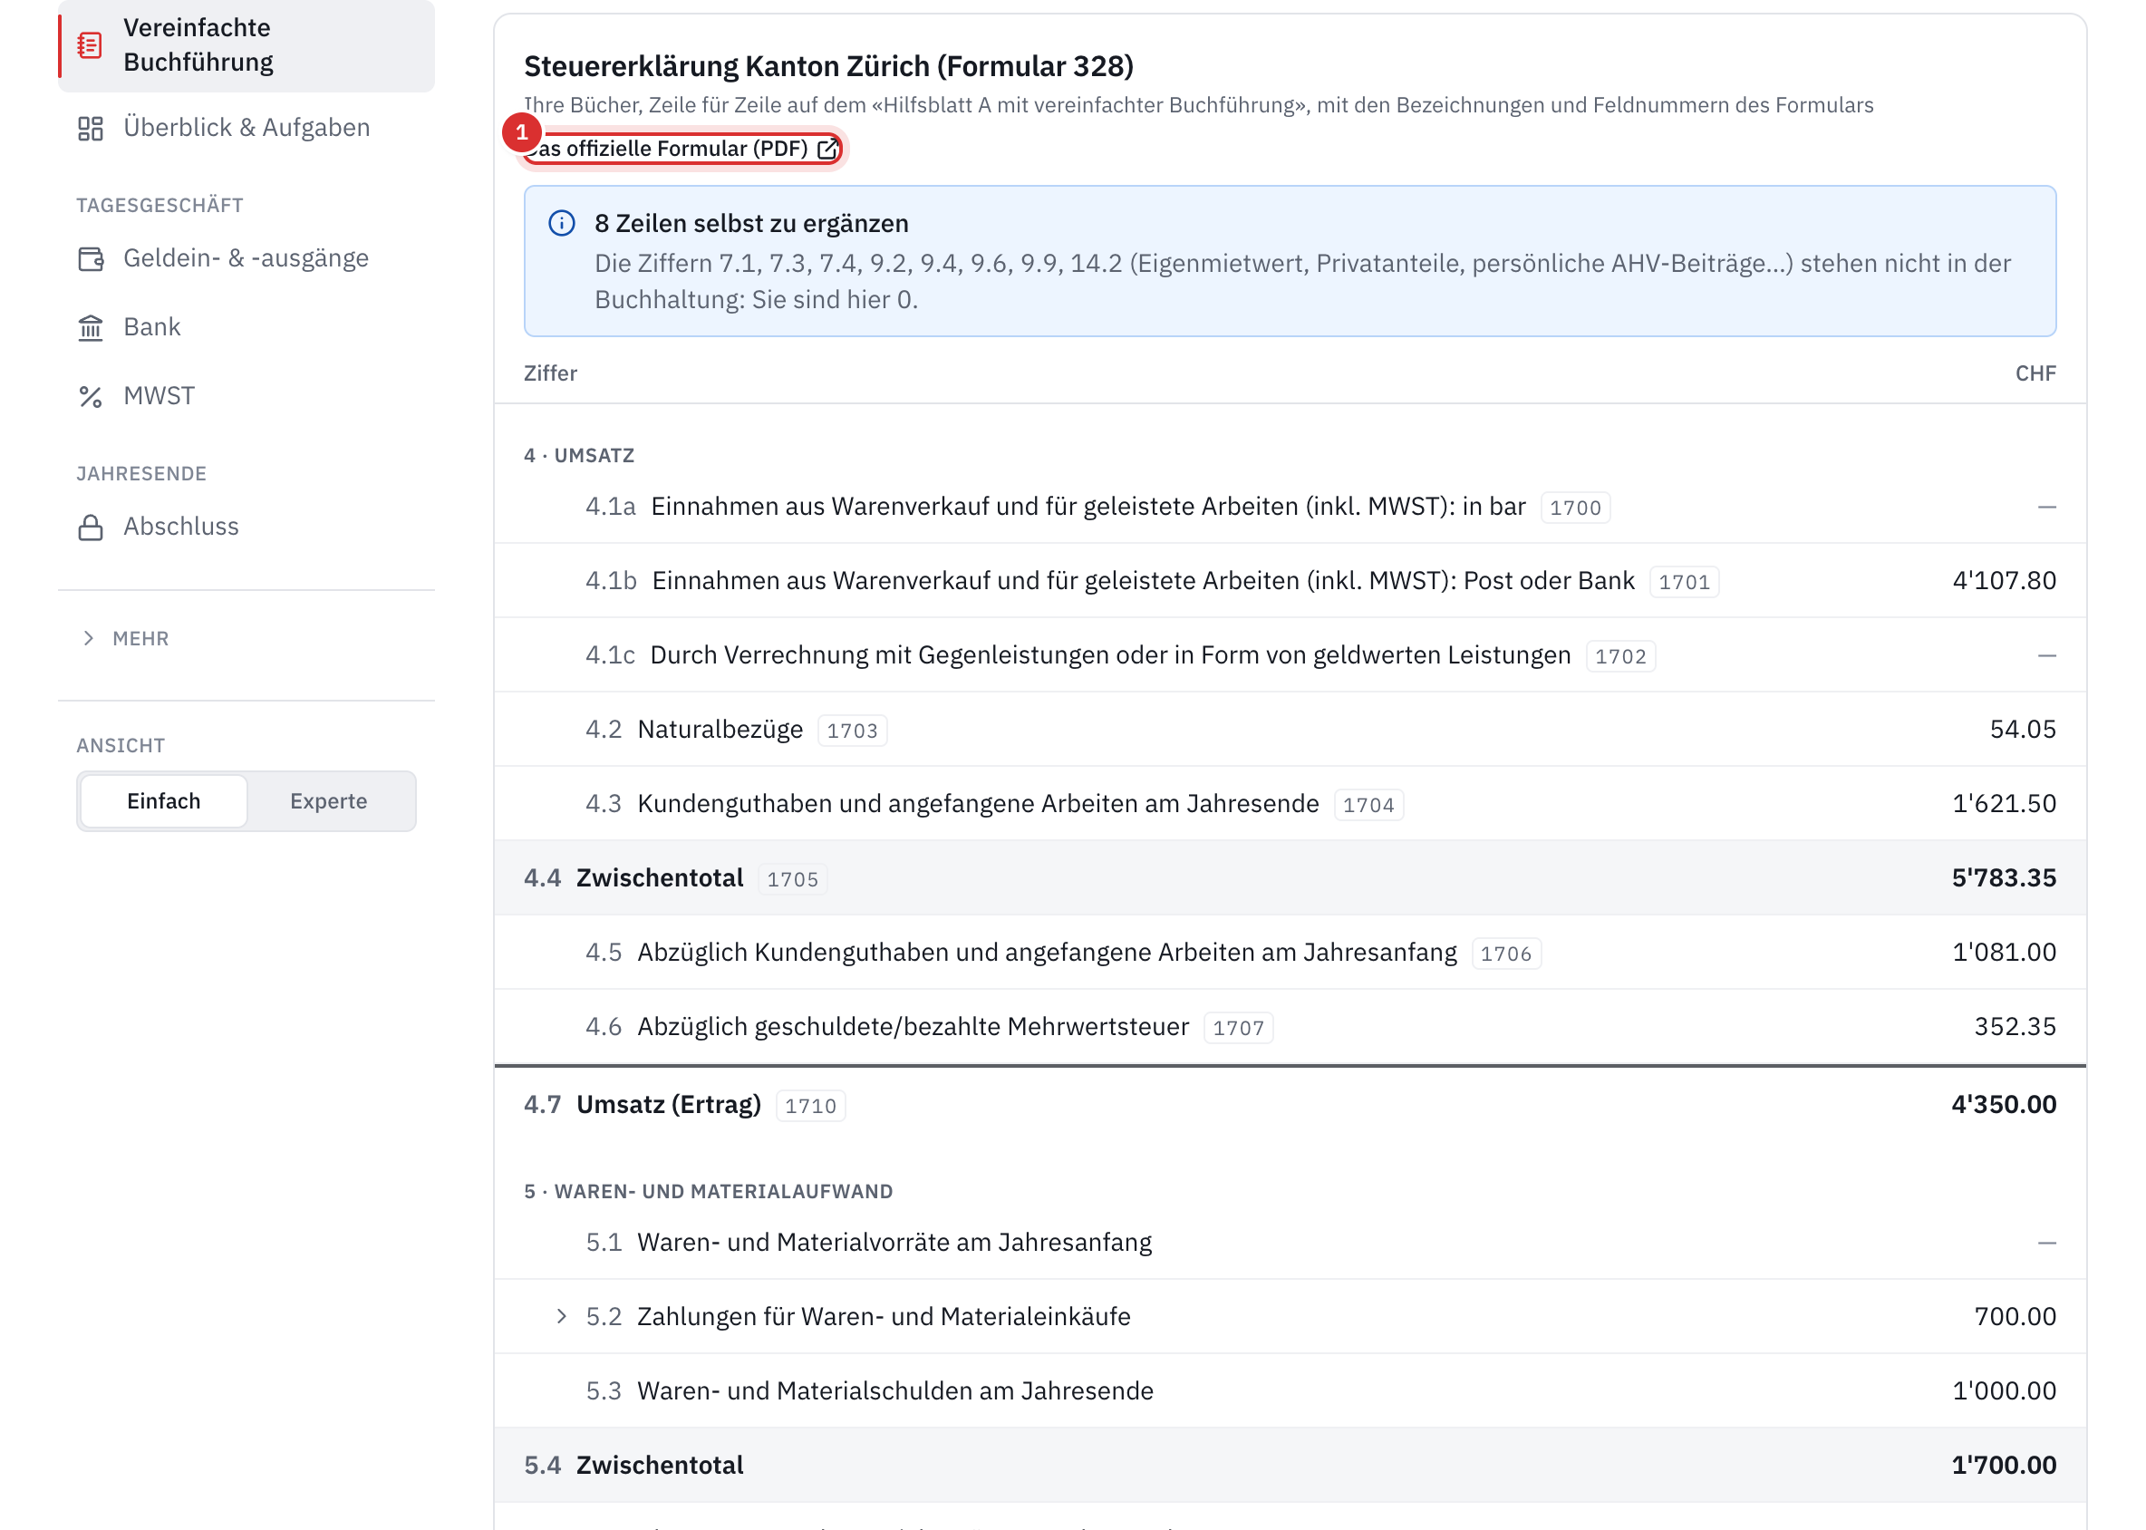Click the Abschluss lock icon
Image resolution: width=2146 pixels, height=1530 pixels.
(91, 528)
